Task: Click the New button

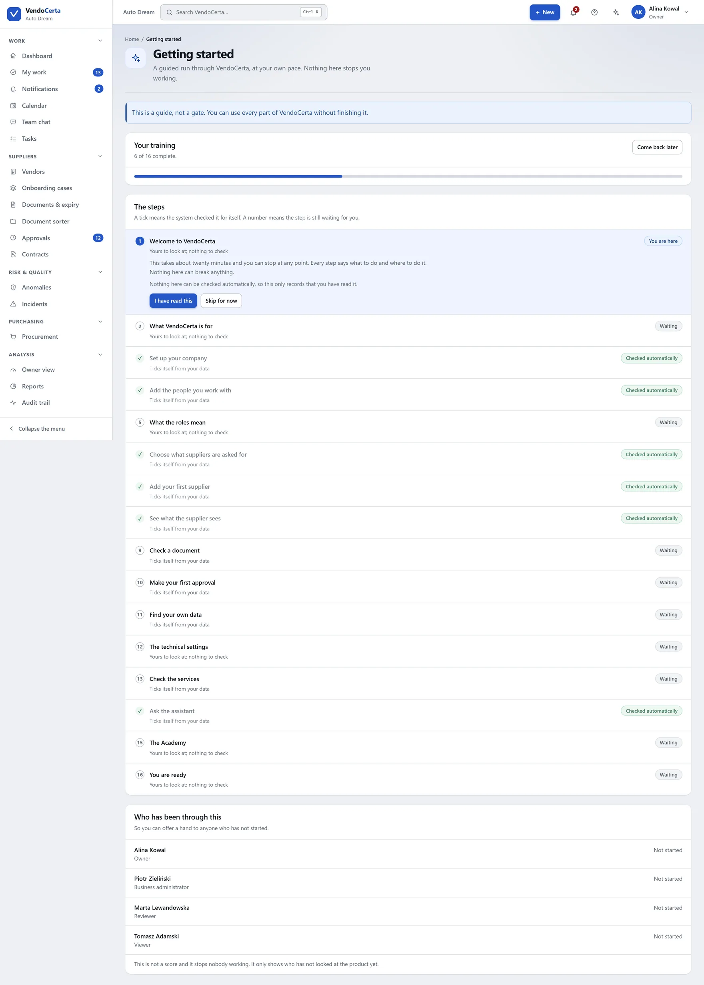Action: (544, 12)
